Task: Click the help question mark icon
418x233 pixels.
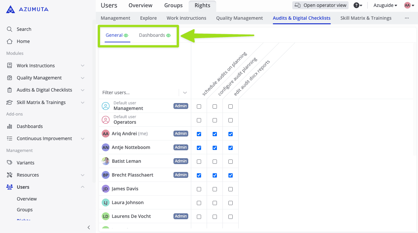Action: click(356, 5)
